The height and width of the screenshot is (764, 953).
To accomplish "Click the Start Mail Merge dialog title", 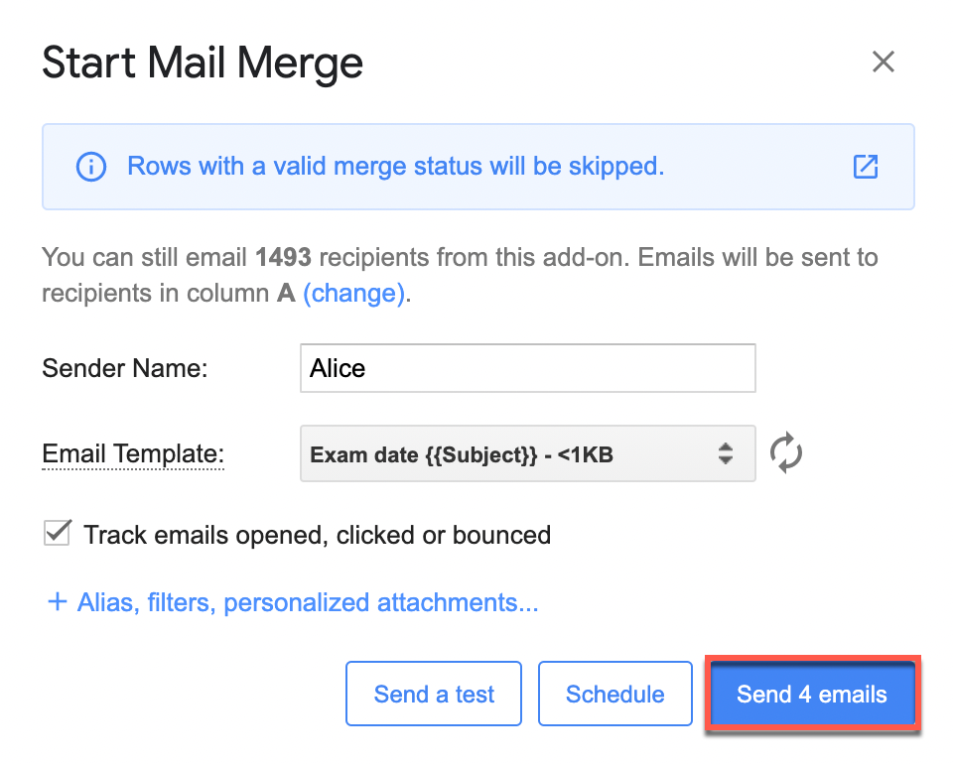I will pyautogui.click(x=203, y=64).
